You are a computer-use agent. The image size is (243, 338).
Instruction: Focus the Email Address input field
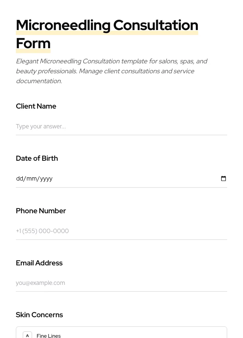(121, 283)
